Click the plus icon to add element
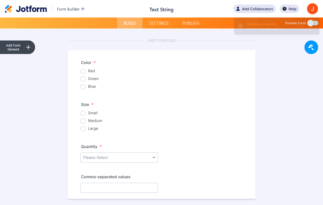This screenshot has width=323, height=205. point(28,47)
